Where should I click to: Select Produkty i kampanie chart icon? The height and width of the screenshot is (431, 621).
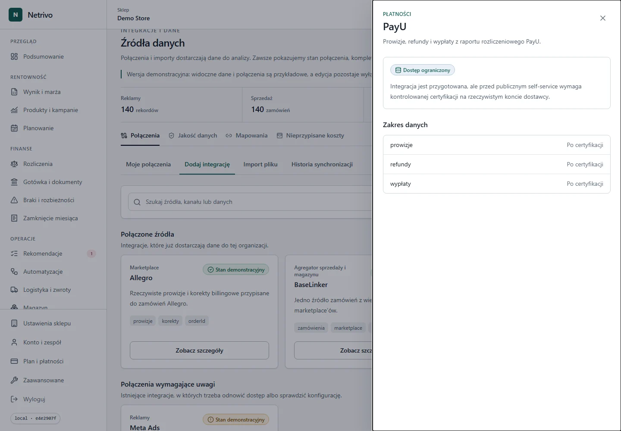14,110
